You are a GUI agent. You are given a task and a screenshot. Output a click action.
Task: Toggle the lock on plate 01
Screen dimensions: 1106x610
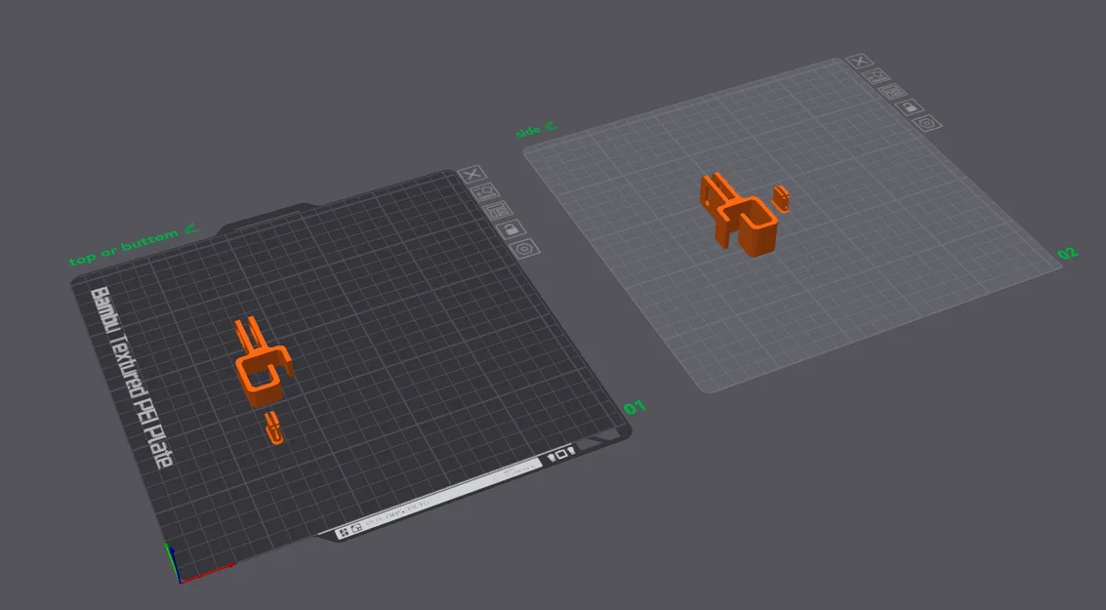(512, 229)
